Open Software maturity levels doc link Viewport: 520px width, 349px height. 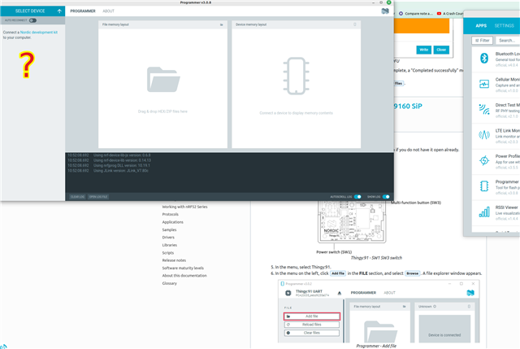(183, 268)
